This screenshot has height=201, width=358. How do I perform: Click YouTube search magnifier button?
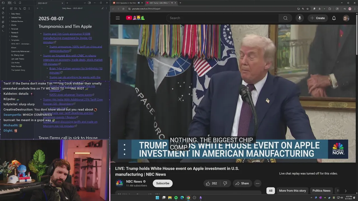(285, 18)
